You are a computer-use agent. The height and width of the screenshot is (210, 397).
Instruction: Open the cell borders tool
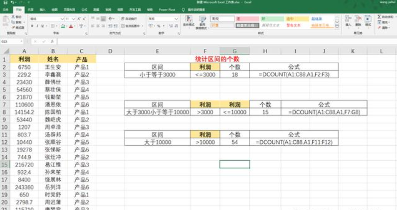[52, 26]
